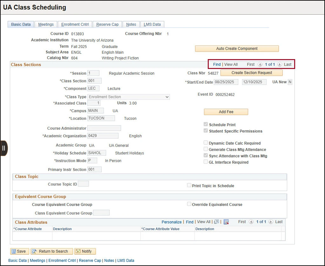
Task: Click Primary Instr Section field
Action: pos(95,170)
